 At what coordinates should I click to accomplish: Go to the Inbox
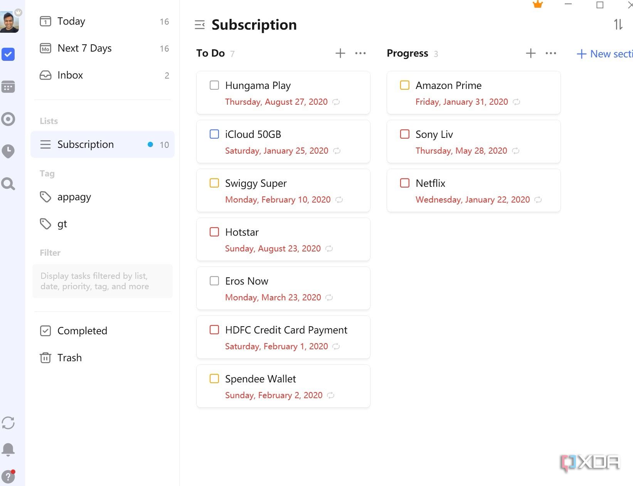(103, 75)
